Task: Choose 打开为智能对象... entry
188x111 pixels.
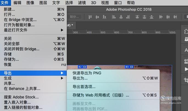Action: (33, 25)
